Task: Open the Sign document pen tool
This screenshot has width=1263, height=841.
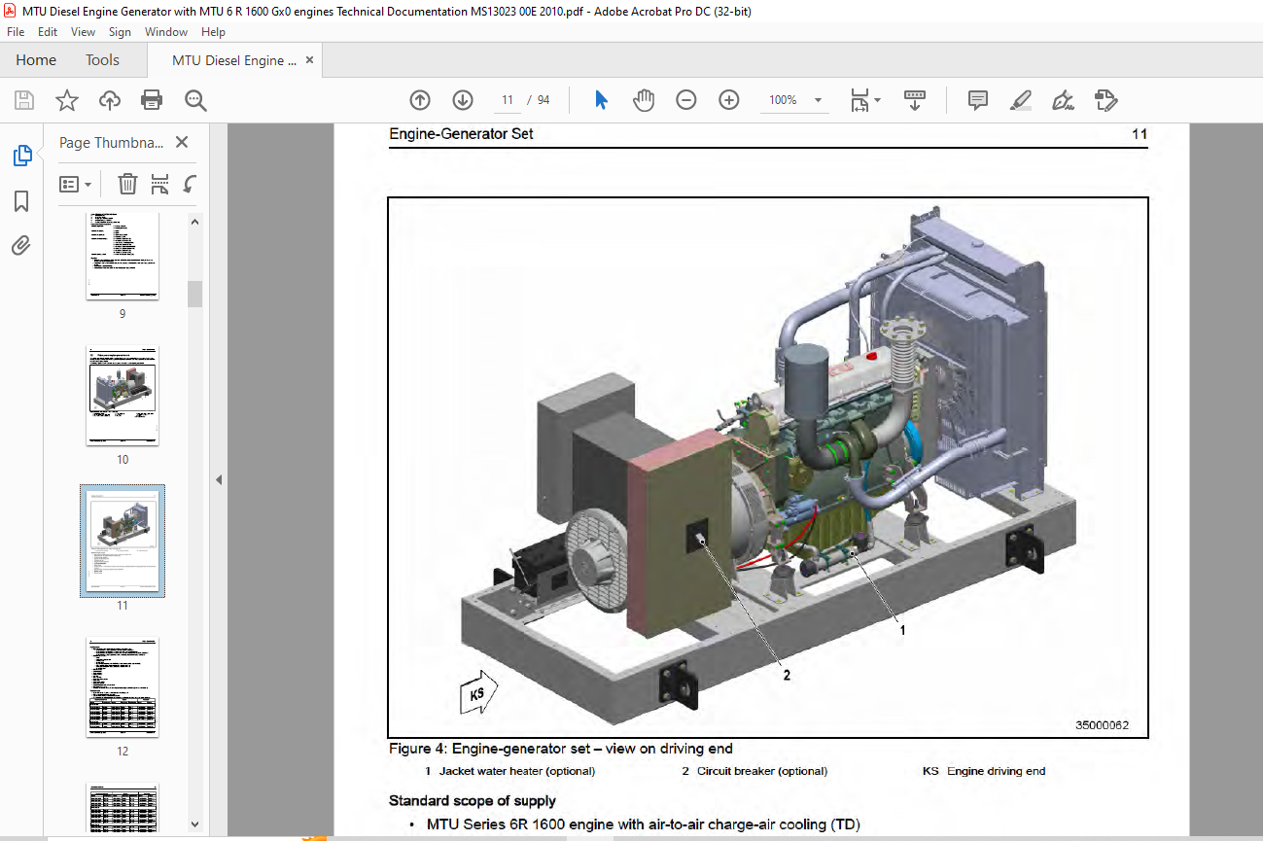Action: click(x=1063, y=100)
